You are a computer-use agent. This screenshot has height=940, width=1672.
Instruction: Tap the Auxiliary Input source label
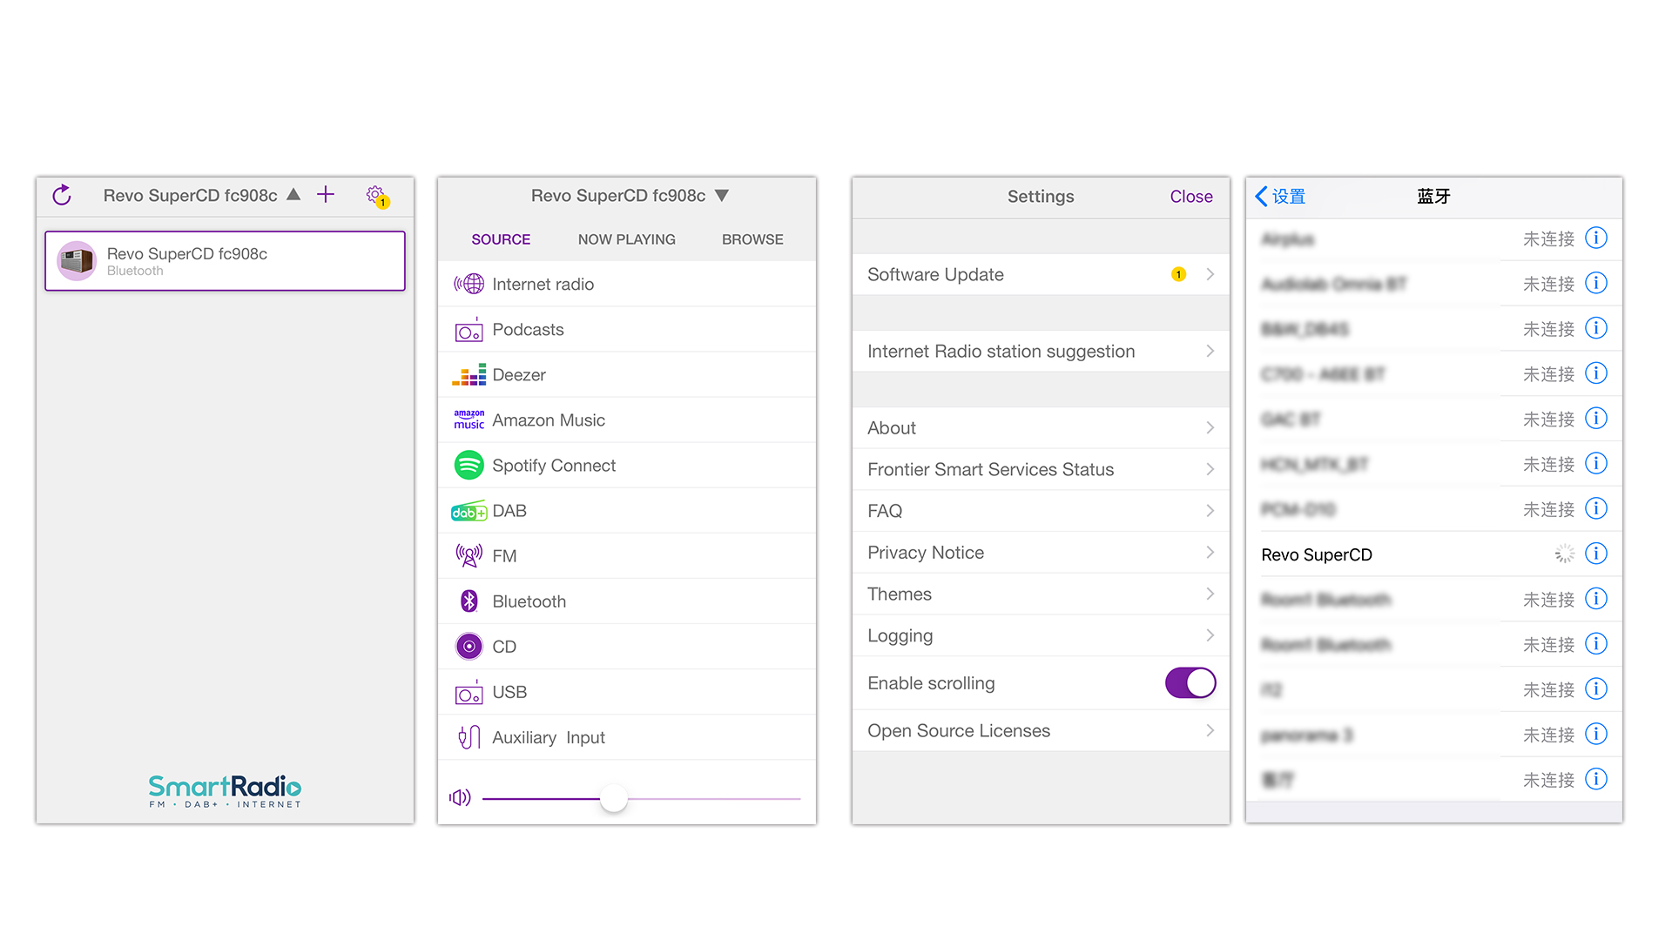[549, 738]
